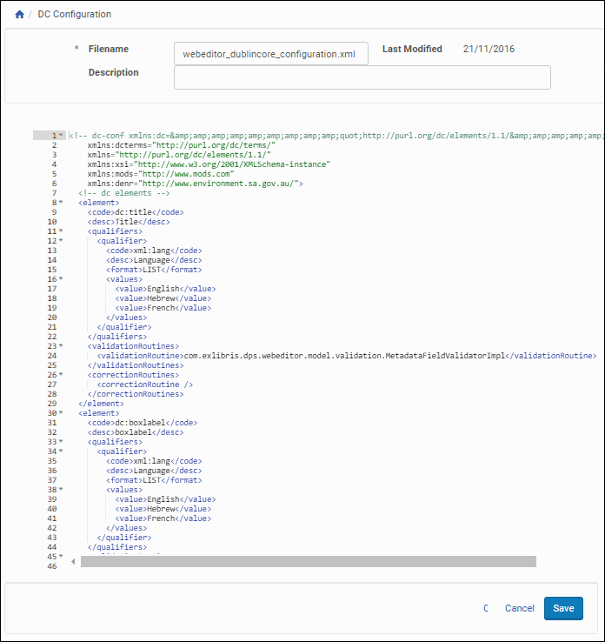Cancel the configuration changes
Viewport: 605px width, 642px height.
coord(519,608)
